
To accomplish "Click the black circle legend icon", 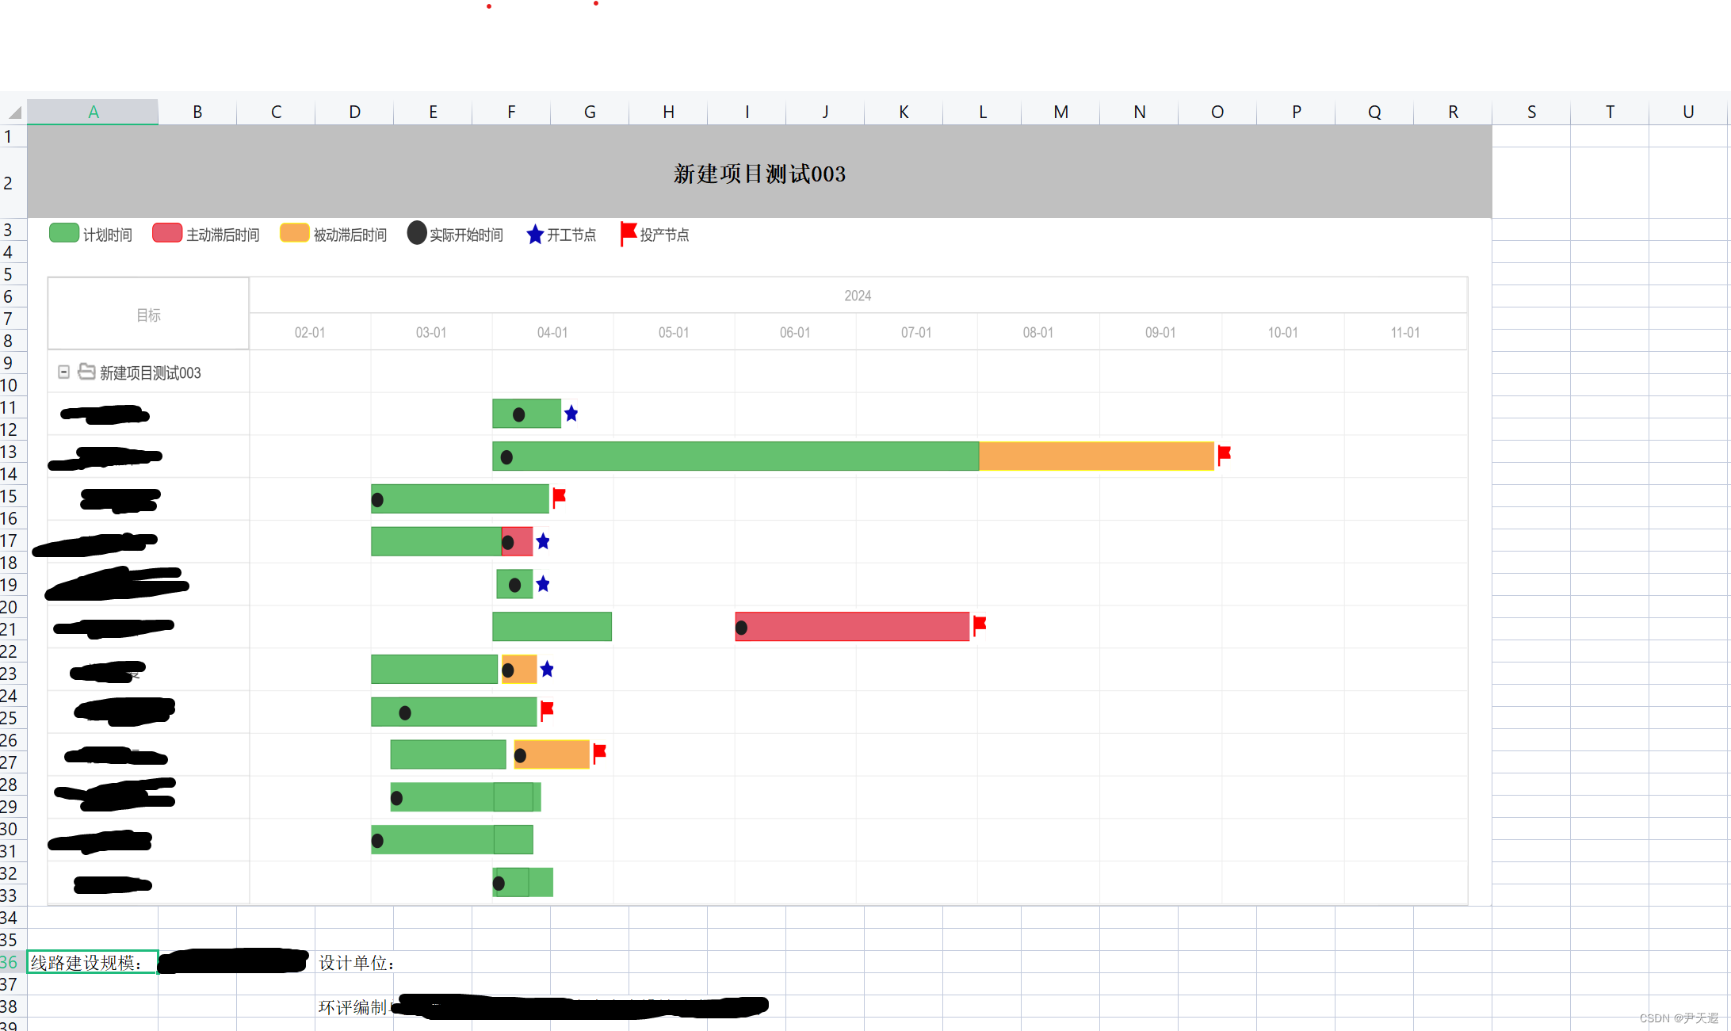I will [x=416, y=233].
